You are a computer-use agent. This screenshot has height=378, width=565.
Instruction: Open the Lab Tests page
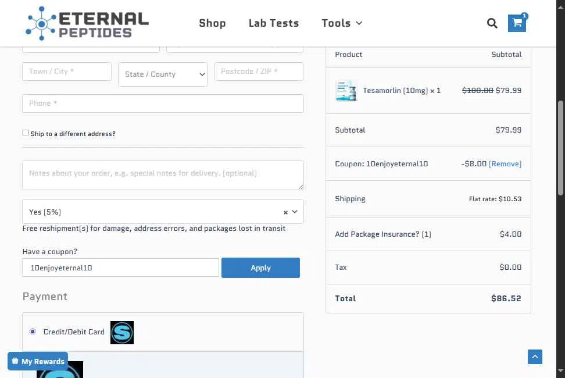click(274, 23)
